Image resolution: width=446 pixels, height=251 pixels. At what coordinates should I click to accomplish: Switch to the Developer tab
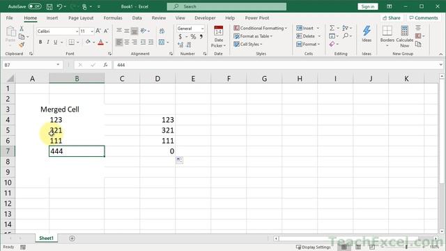click(x=205, y=18)
